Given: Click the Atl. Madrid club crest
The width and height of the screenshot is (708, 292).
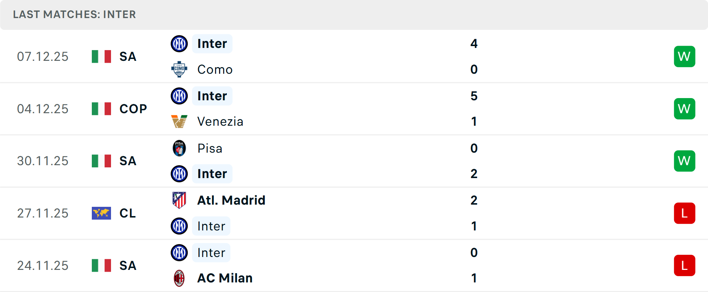Looking at the screenshot, I should coord(179,200).
